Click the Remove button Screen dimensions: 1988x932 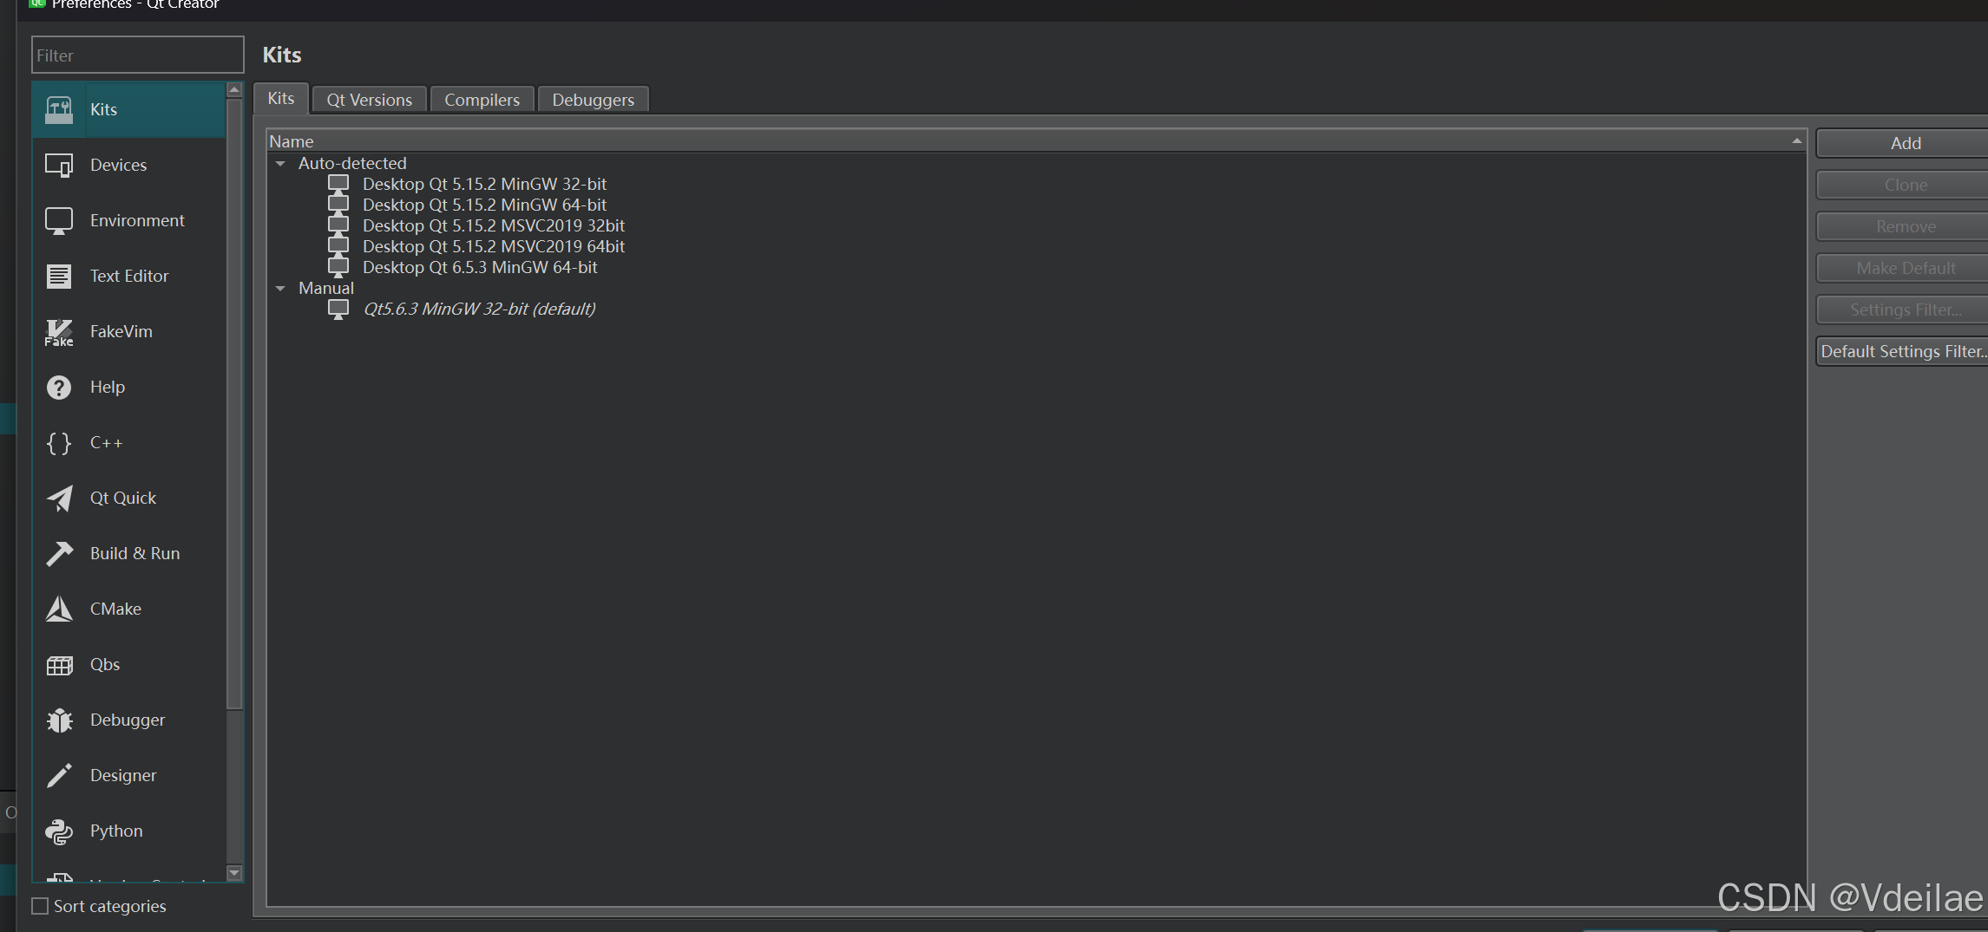pos(1904,226)
